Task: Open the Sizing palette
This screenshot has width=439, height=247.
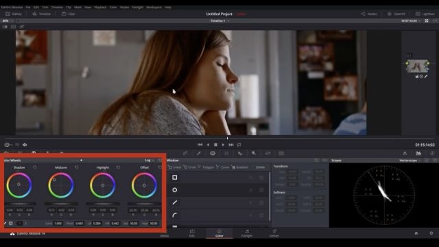Action: pos(268,153)
